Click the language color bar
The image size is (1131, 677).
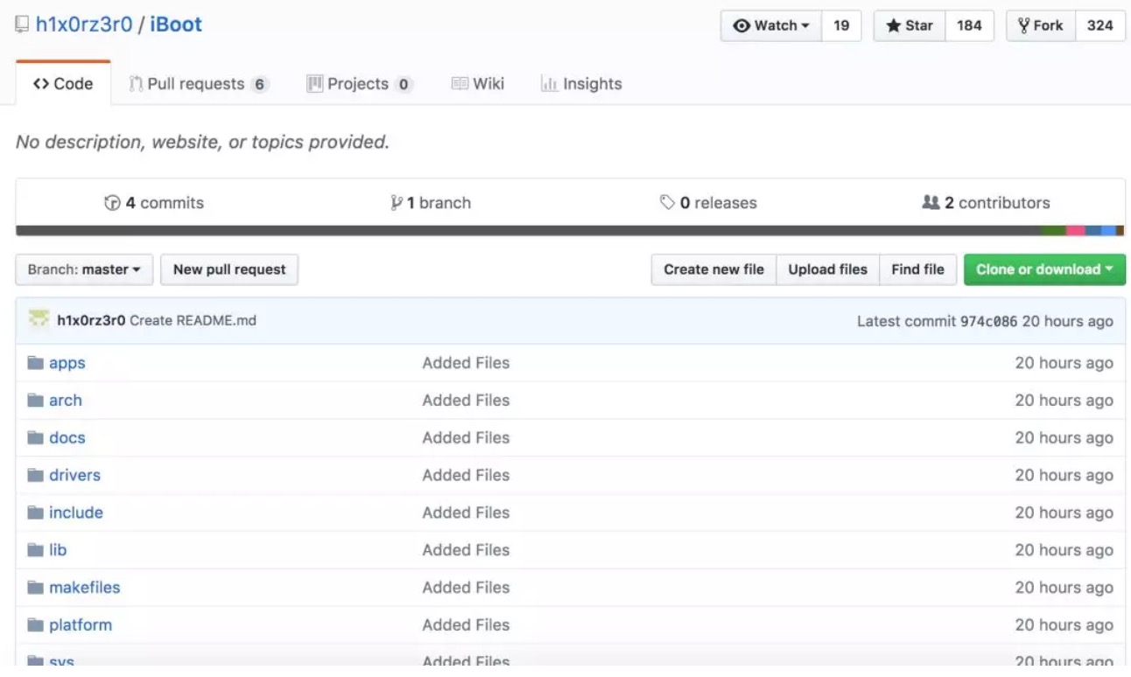coord(570,231)
